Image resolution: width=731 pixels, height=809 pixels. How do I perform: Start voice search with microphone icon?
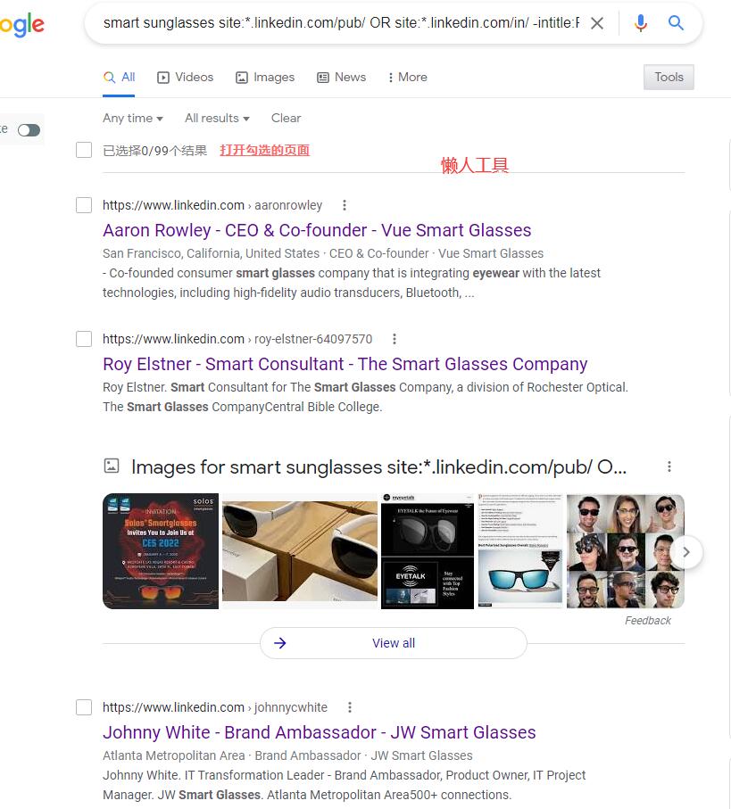[x=641, y=23]
